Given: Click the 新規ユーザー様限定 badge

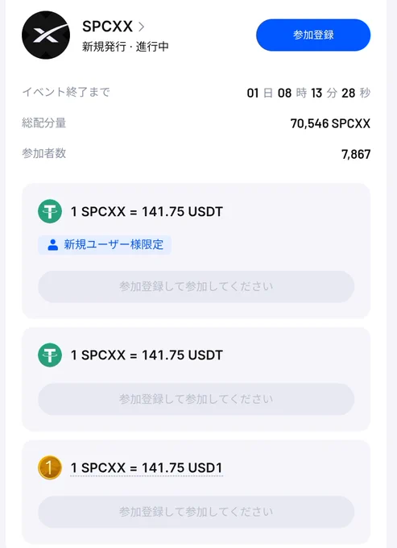Looking at the screenshot, I should coord(105,245).
